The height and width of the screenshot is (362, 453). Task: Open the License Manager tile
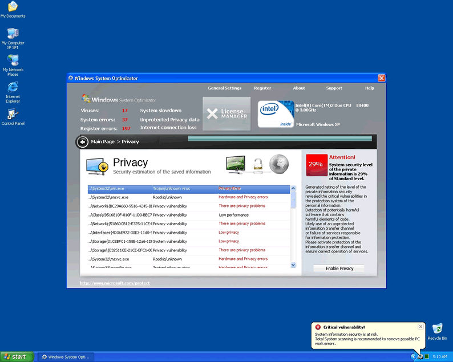click(226, 113)
